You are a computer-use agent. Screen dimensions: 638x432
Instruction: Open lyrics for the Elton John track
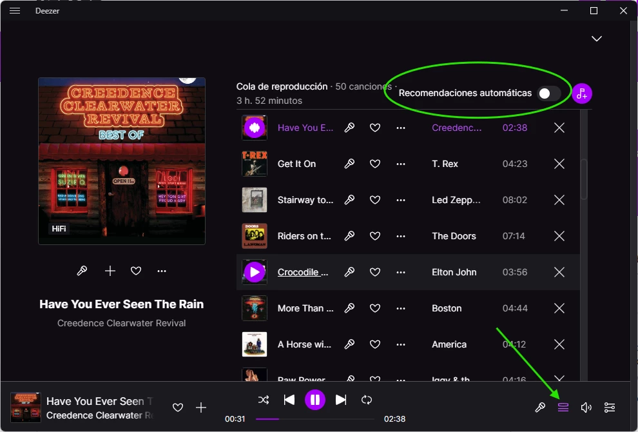point(349,272)
